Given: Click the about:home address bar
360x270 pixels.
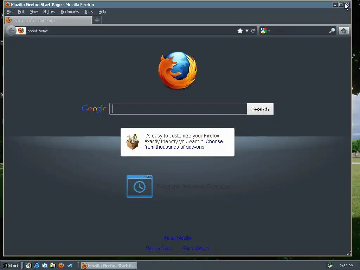Looking at the screenshot, I should coord(131,31).
